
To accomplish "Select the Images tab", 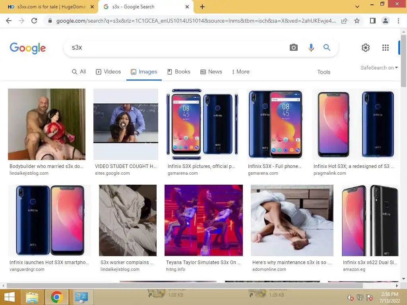I will [x=144, y=72].
